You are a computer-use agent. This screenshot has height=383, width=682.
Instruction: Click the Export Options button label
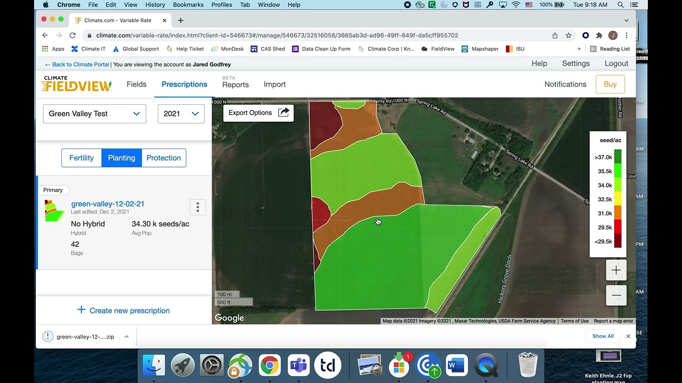pos(250,113)
